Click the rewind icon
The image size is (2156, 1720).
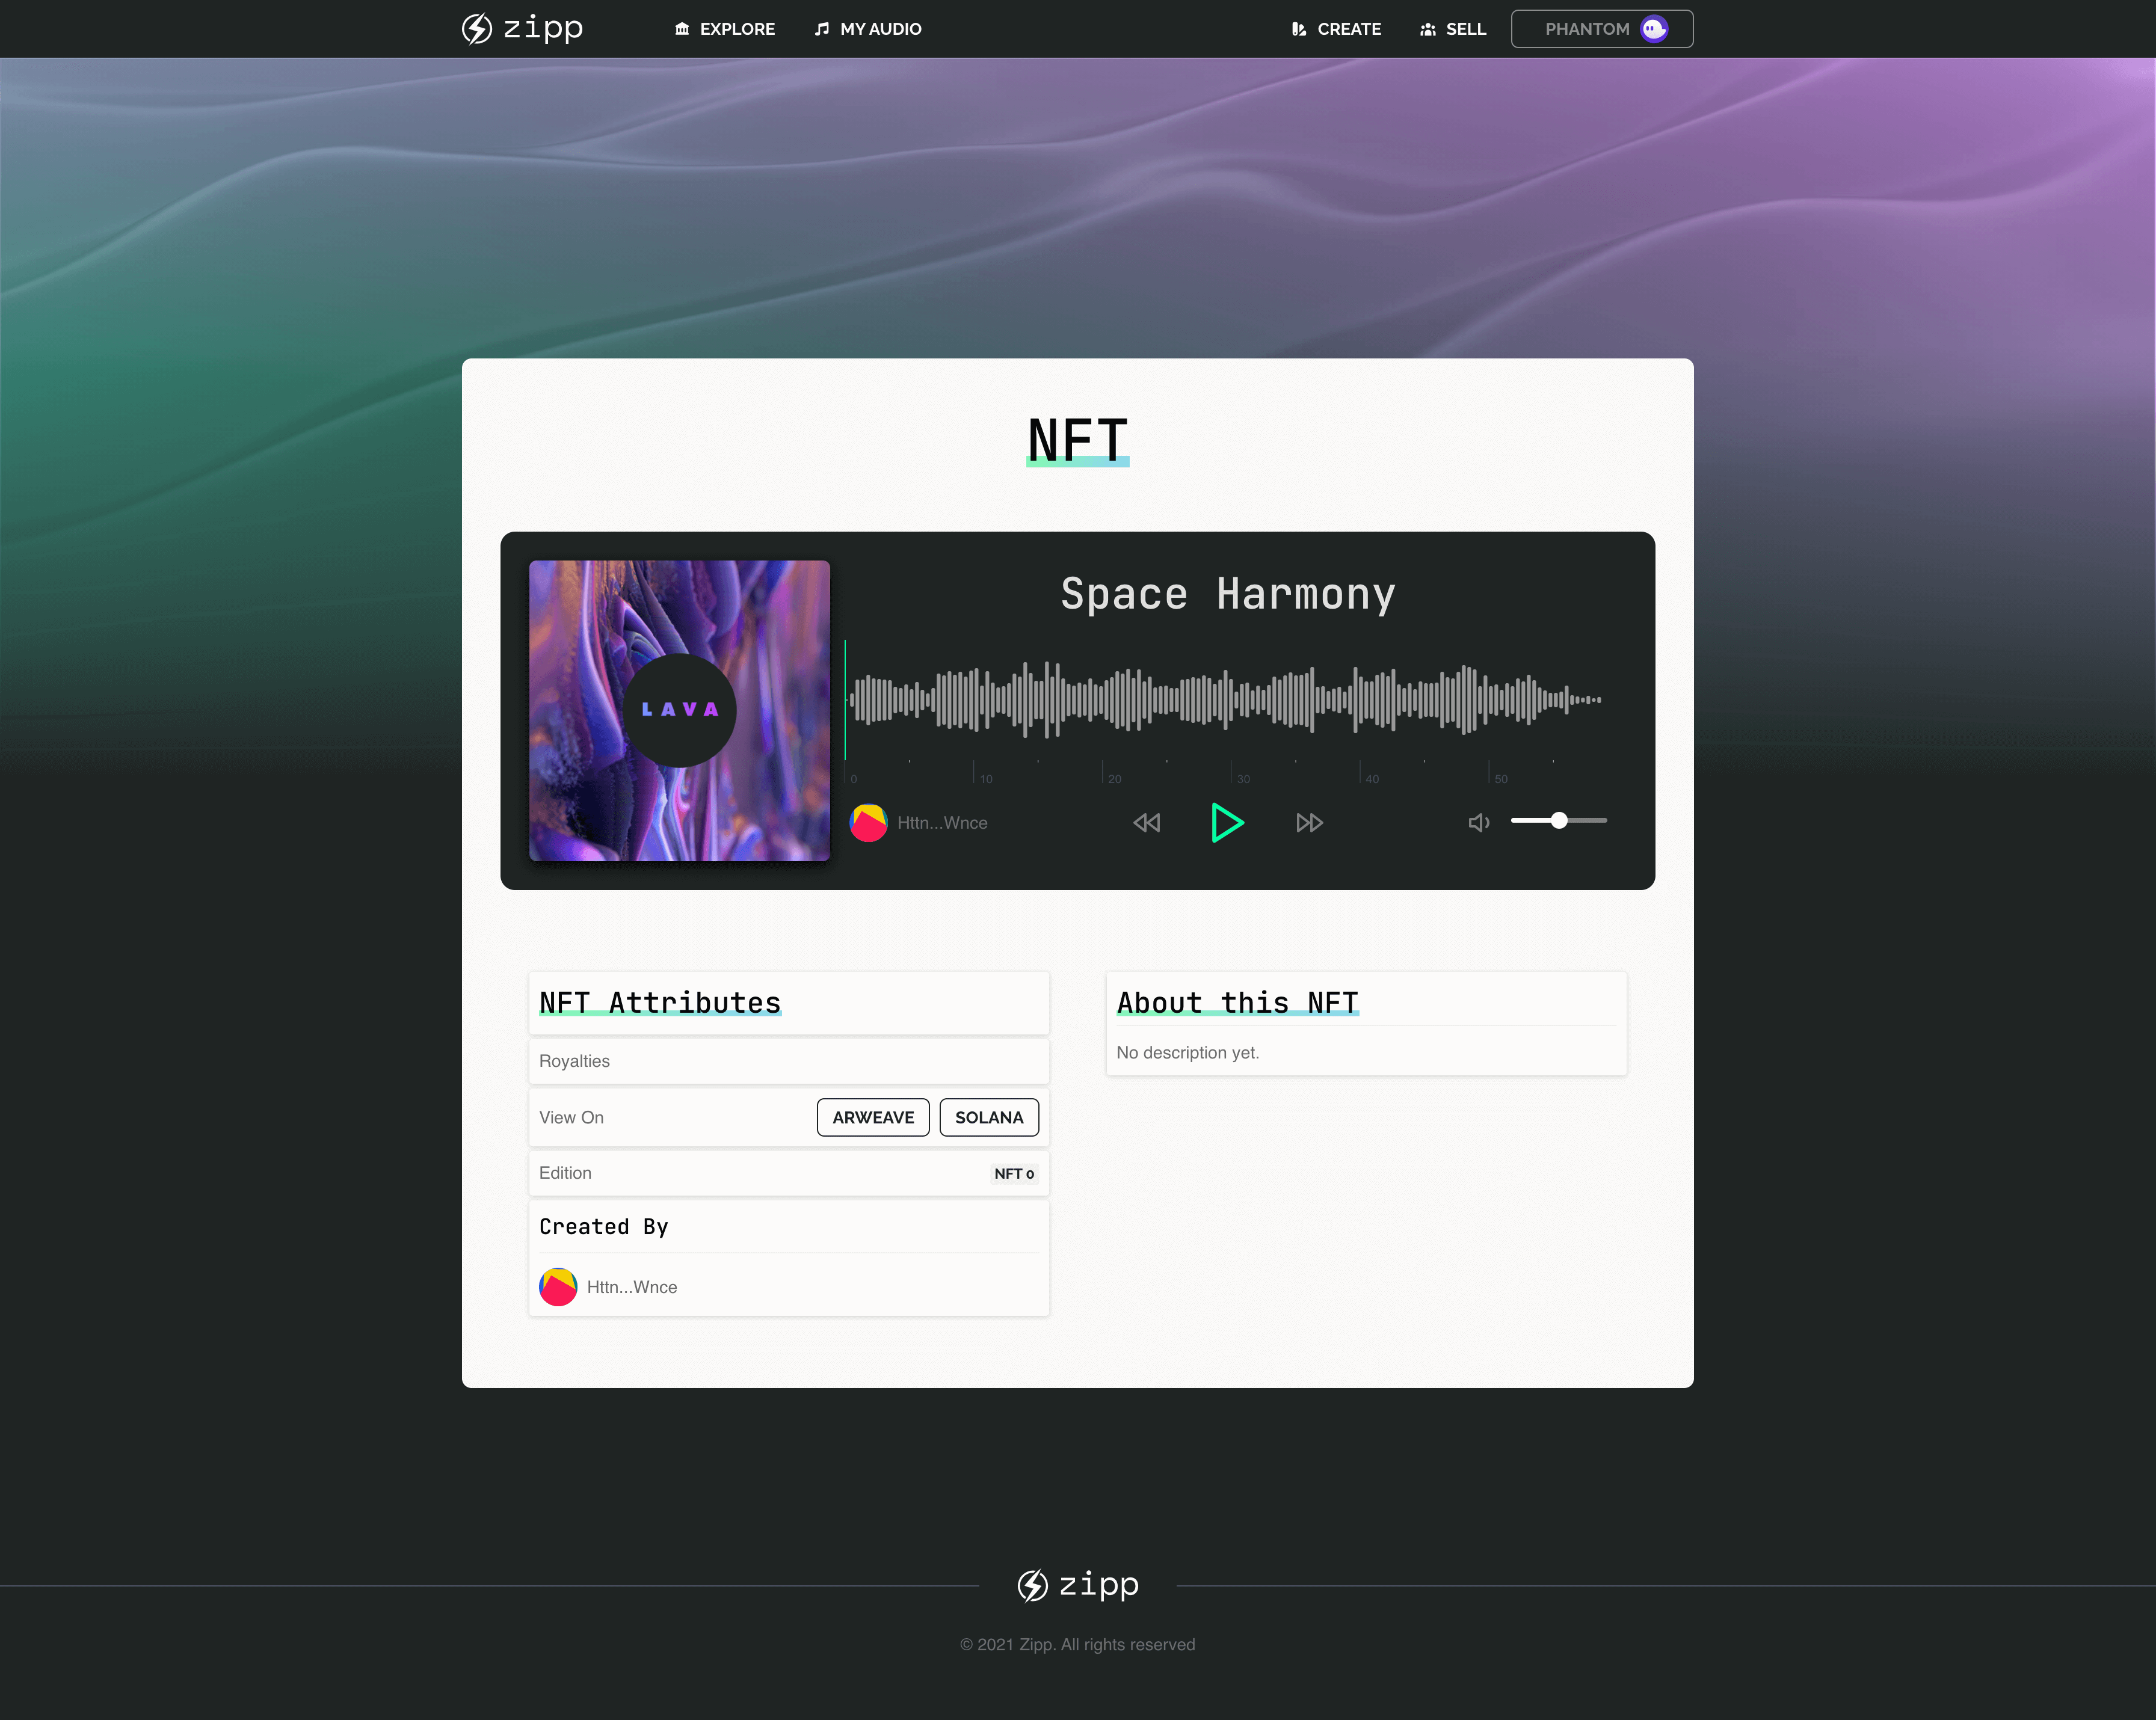1147,822
